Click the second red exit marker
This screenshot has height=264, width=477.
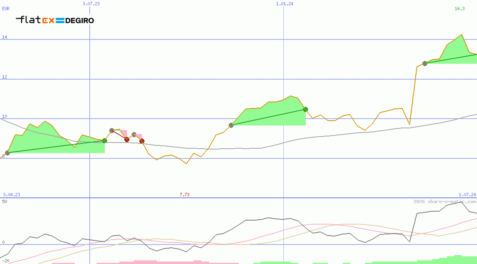(142, 141)
